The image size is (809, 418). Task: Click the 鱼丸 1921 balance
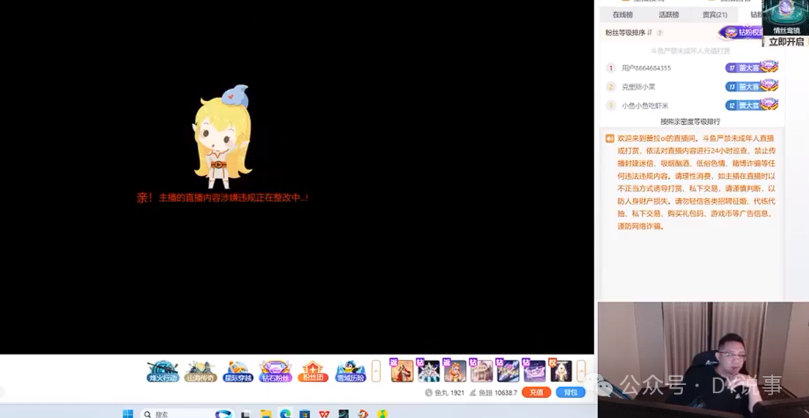(x=445, y=393)
